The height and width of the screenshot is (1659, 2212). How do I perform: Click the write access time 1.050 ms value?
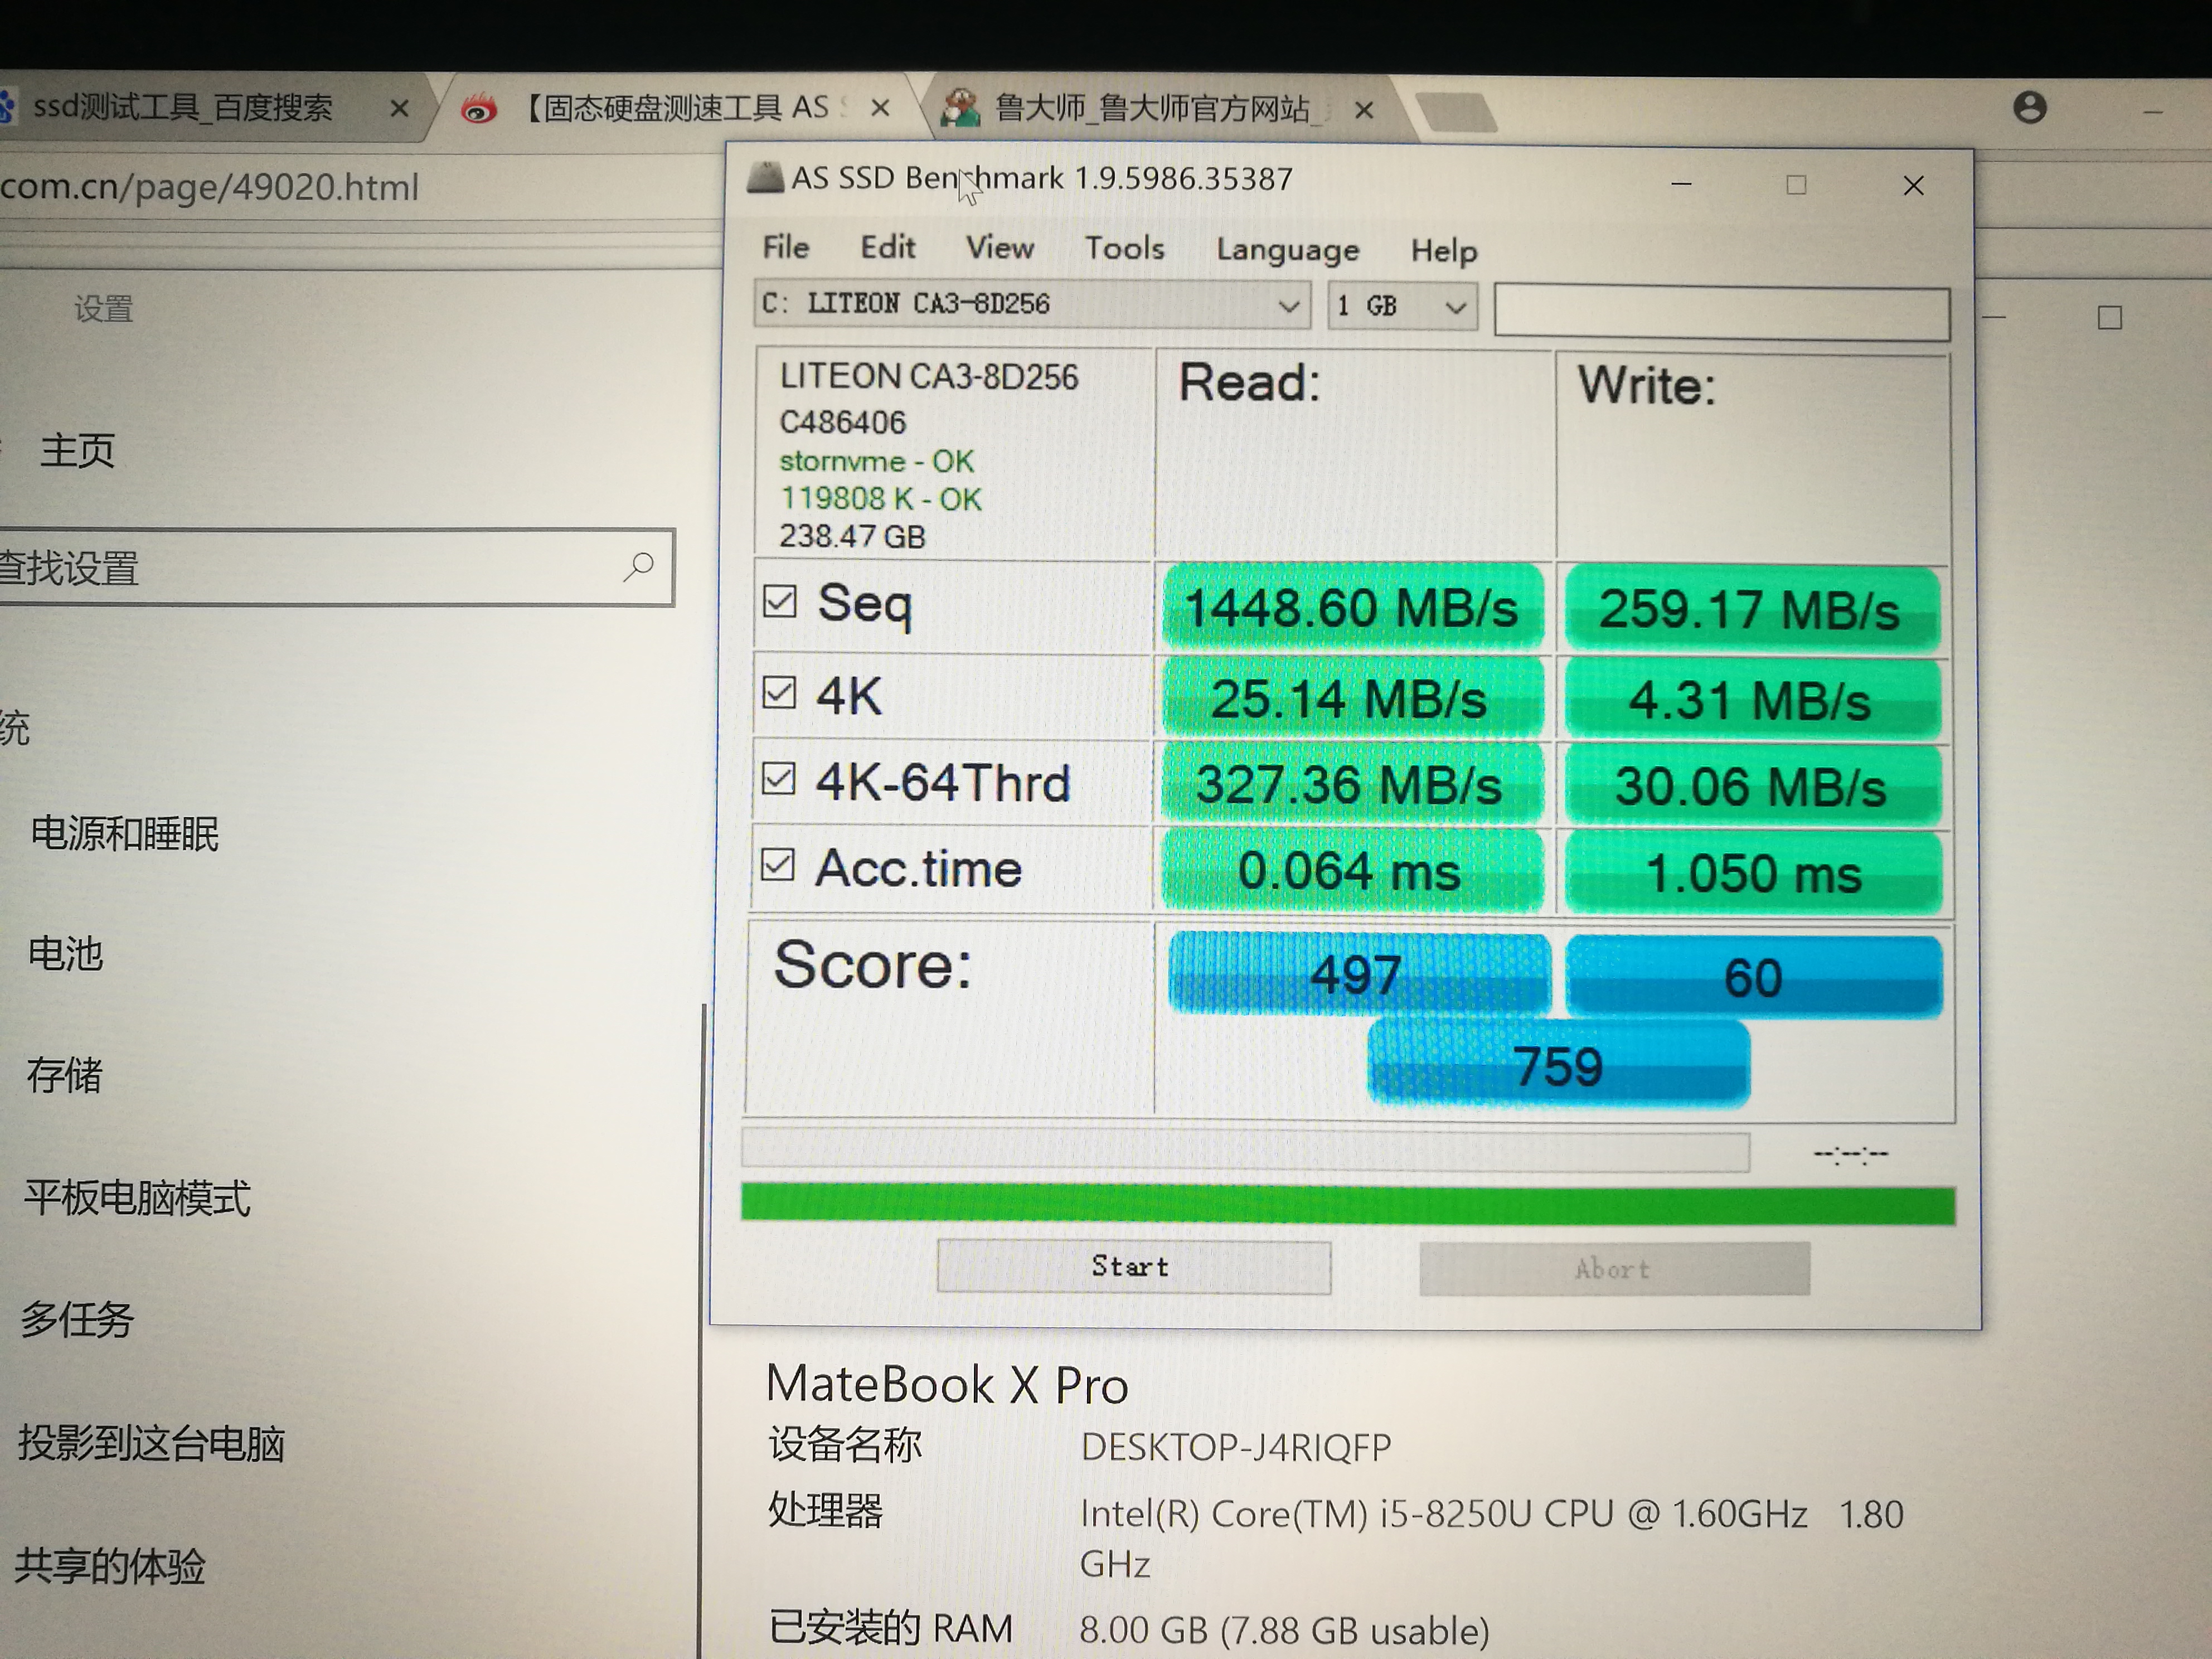pos(1752,874)
